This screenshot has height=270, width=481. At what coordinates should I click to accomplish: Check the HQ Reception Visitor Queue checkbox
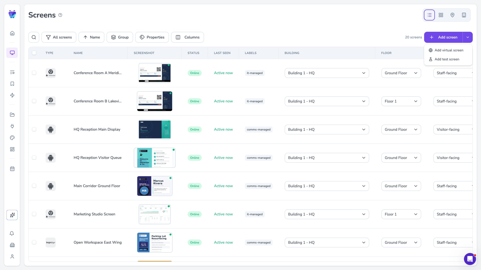(34, 157)
